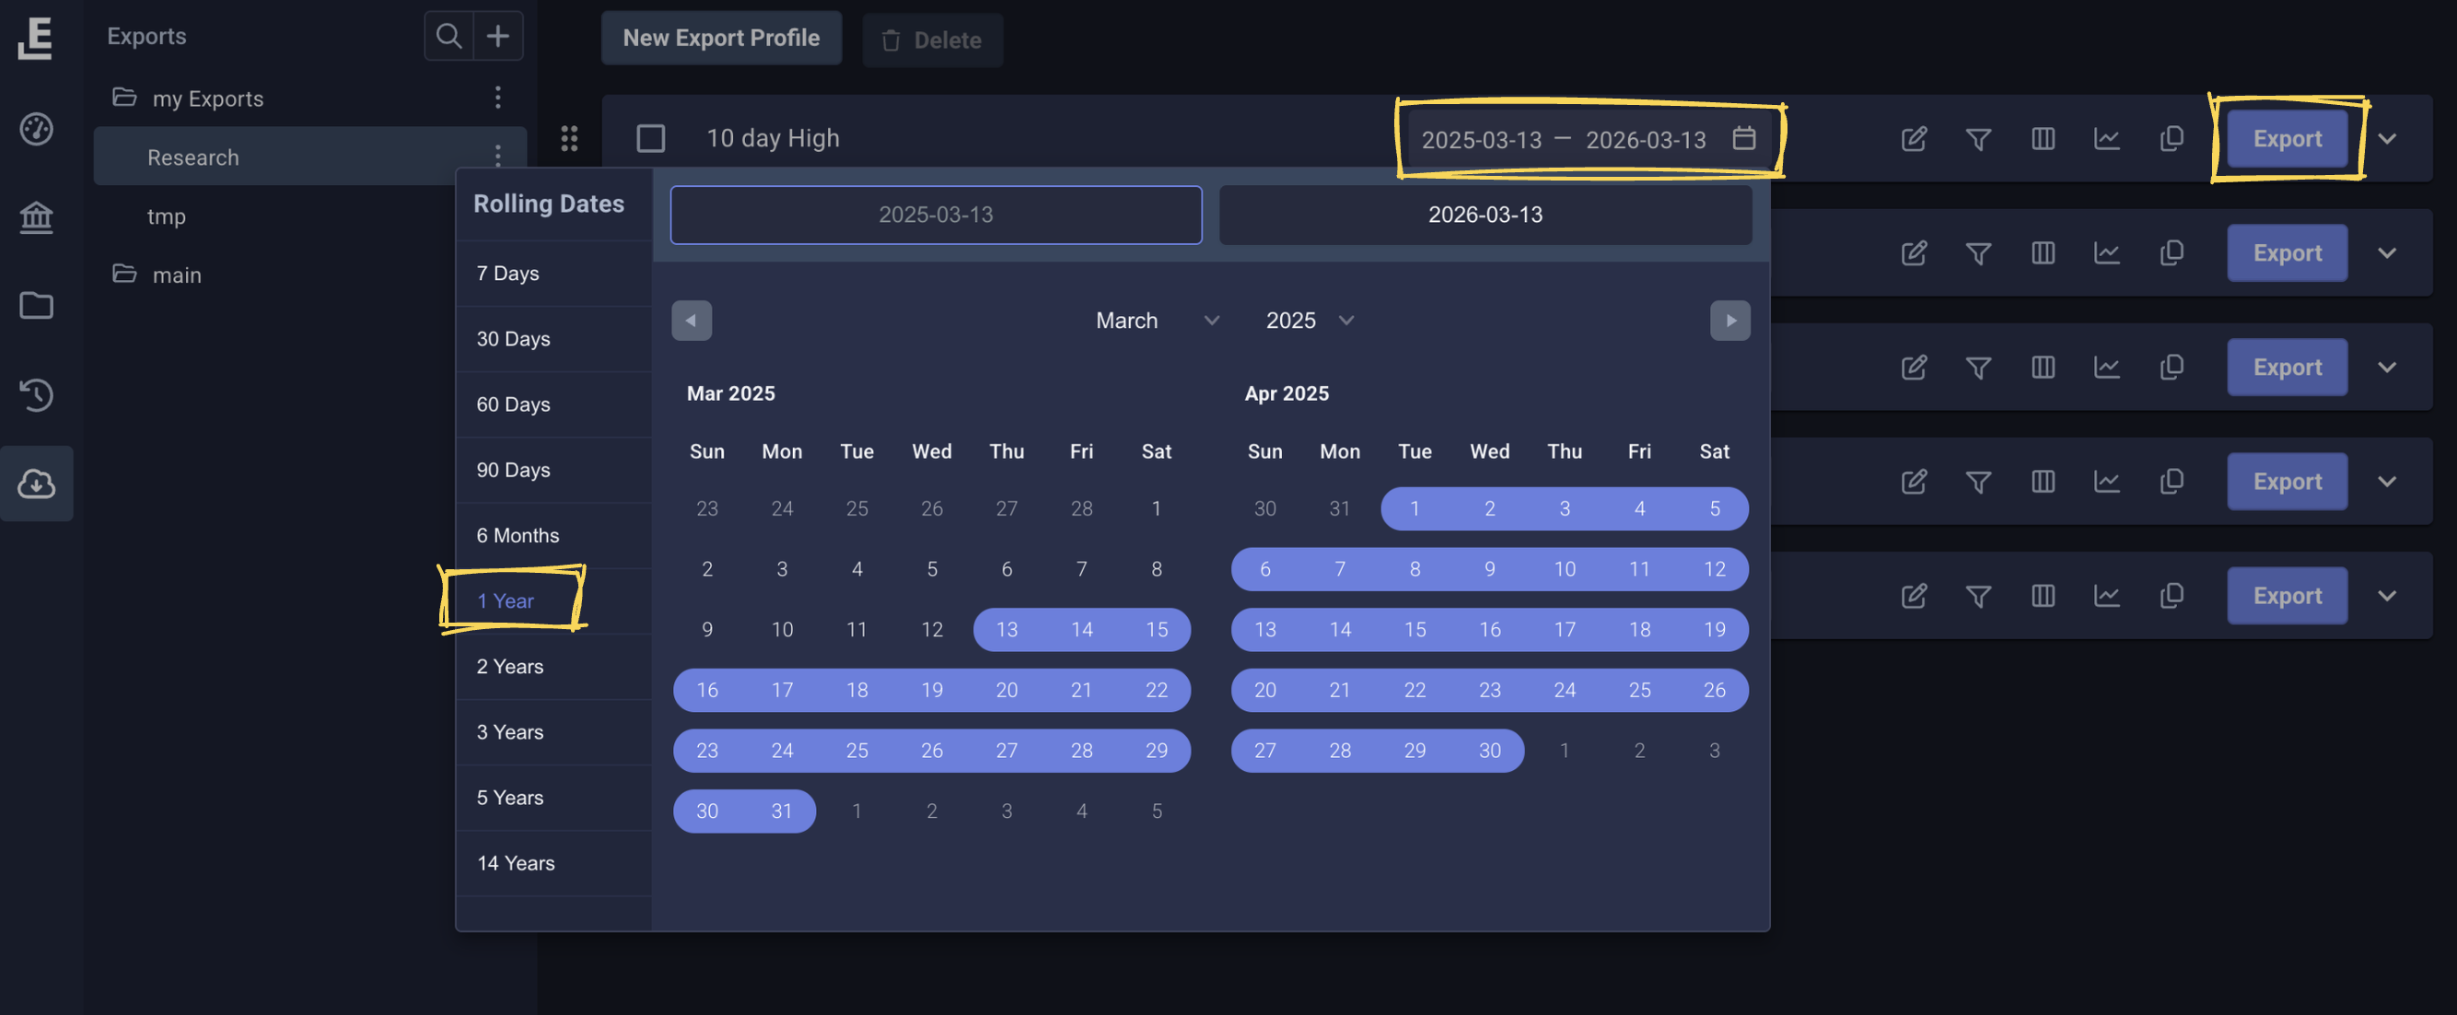Expand the chevron next to the top Export button
Screen dimensions: 2457x1015
[x=2388, y=138]
